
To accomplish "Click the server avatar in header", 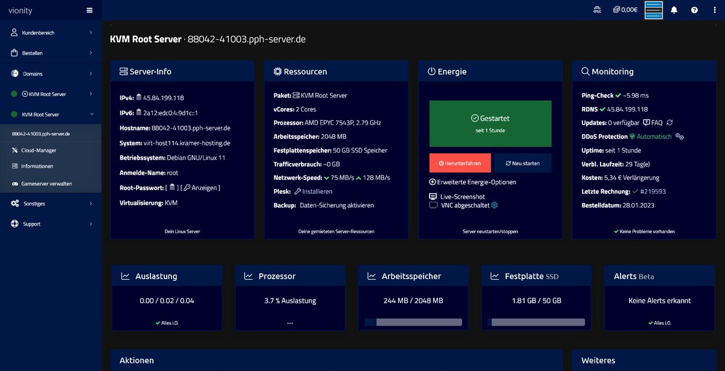I will tap(654, 10).
